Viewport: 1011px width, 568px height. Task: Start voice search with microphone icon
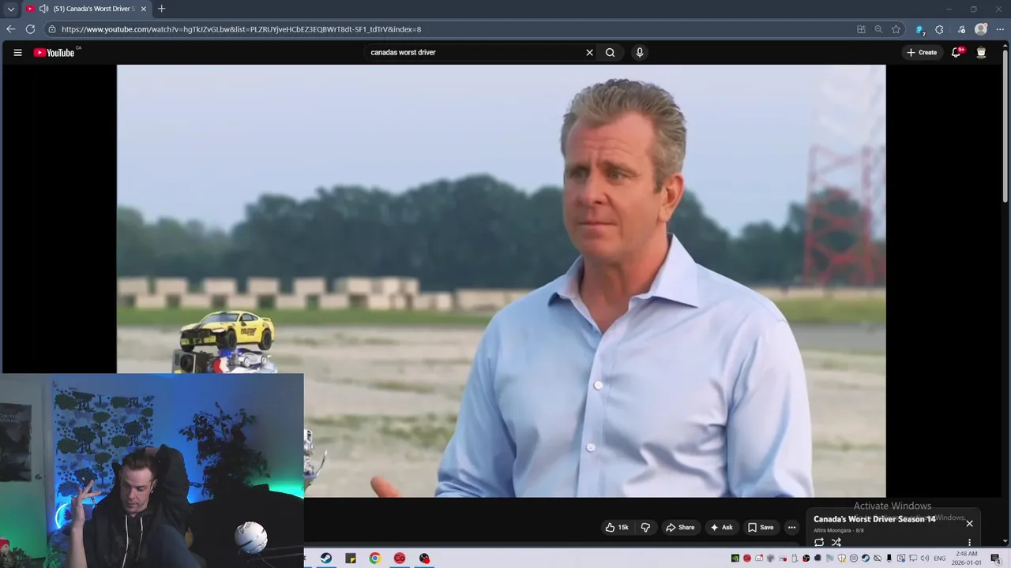640,53
